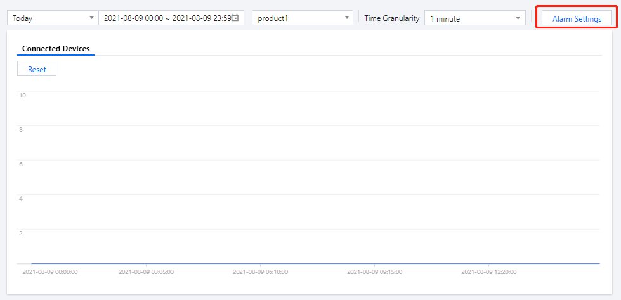This screenshot has height=300, width=621.
Task: Select the 12:20:00 x-axis time label
Action: (x=488, y=272)
